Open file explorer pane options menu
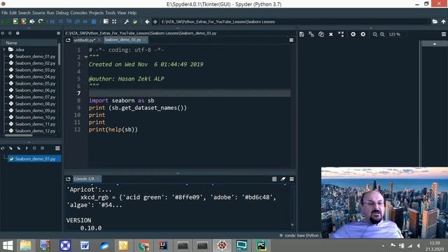The height and width of the screenshot is (252, 448). pyautogui.click(x=58, y=33)
